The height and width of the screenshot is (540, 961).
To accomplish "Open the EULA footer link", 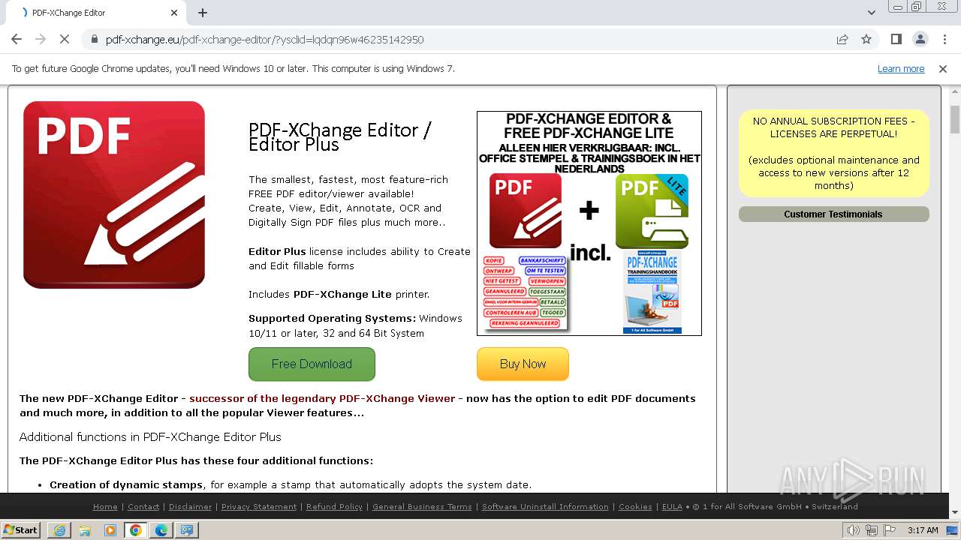I will 672,507.
